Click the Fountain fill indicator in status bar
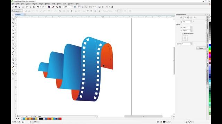 pos(167,122)
